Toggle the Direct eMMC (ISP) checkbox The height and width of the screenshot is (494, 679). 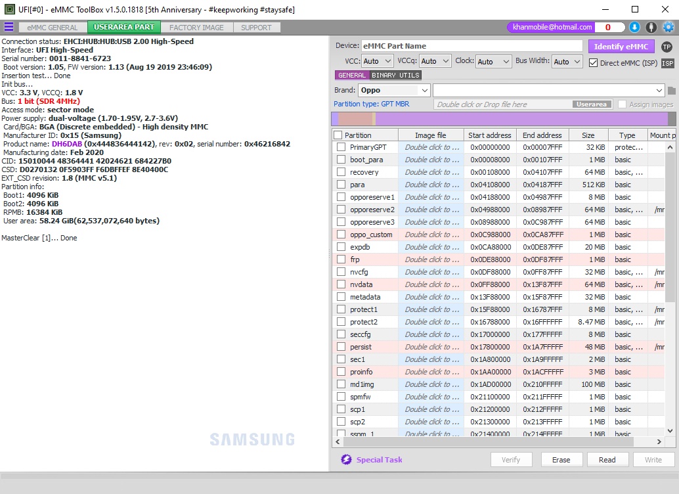593,63
